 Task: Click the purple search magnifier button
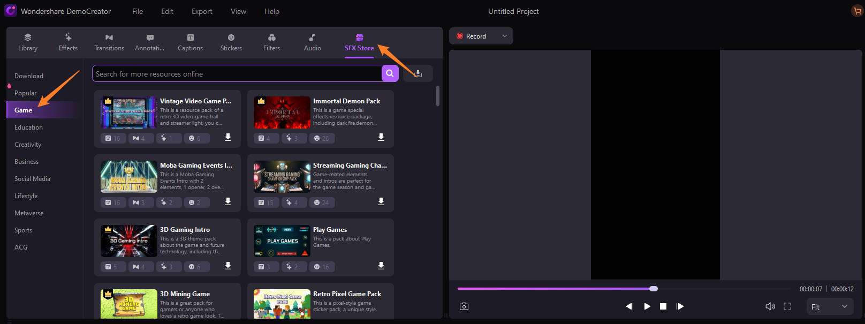click(390, 74)
